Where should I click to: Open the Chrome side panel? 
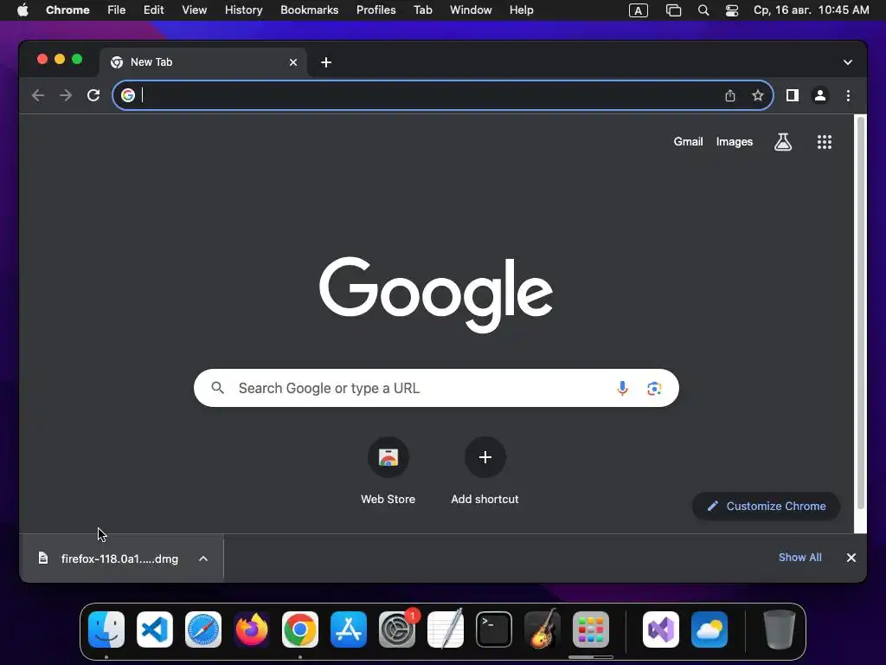[793, 95]
